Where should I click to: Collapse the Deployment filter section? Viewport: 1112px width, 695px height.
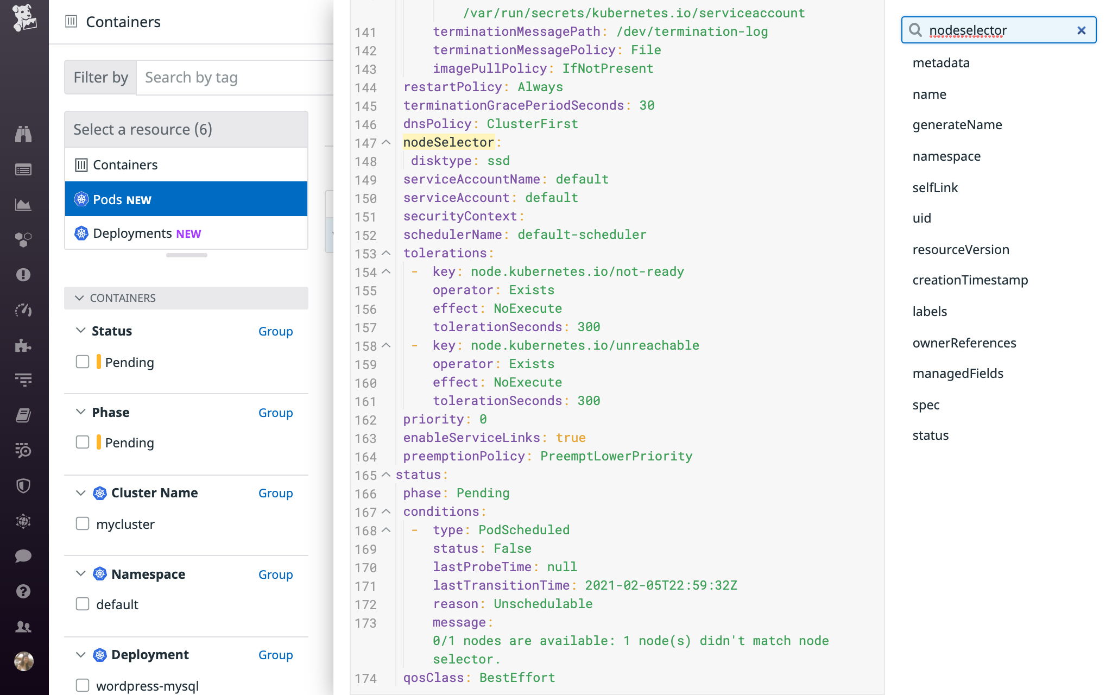(x=81, y=654)
